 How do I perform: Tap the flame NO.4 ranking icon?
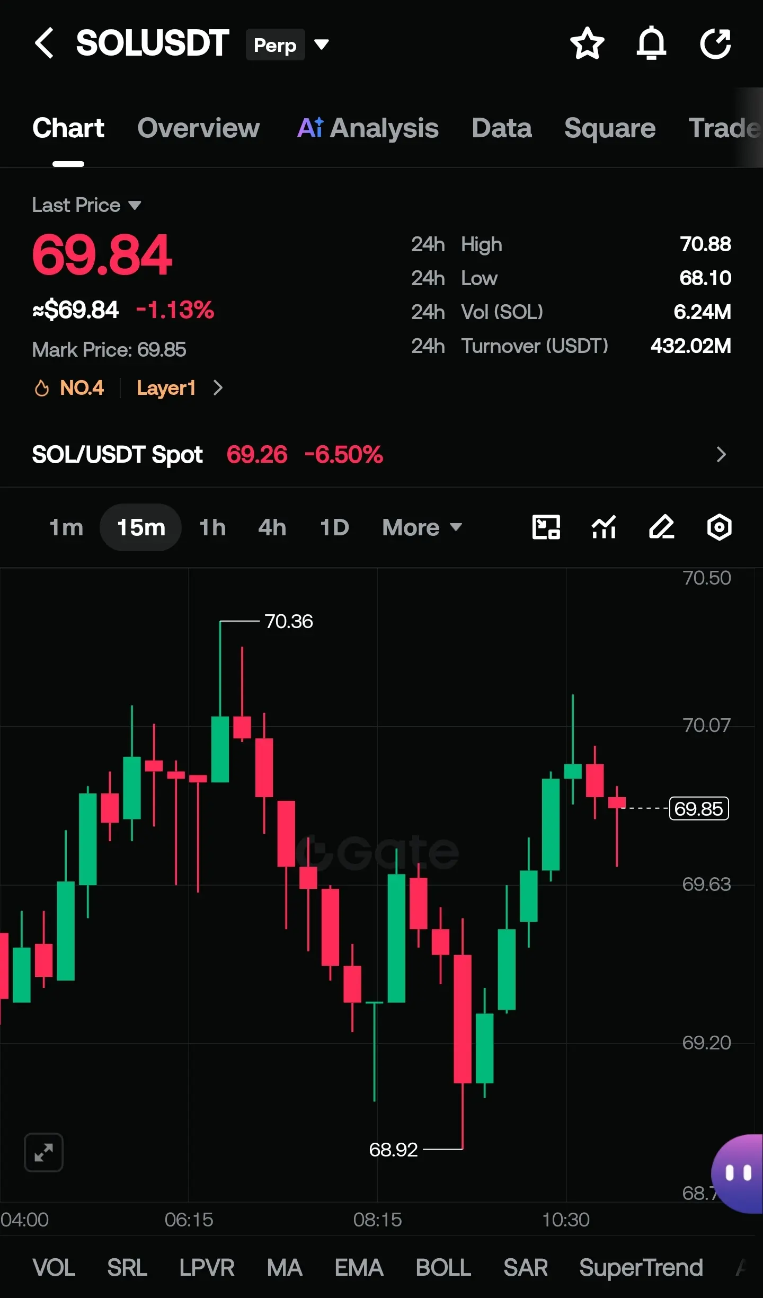(42, 388)
